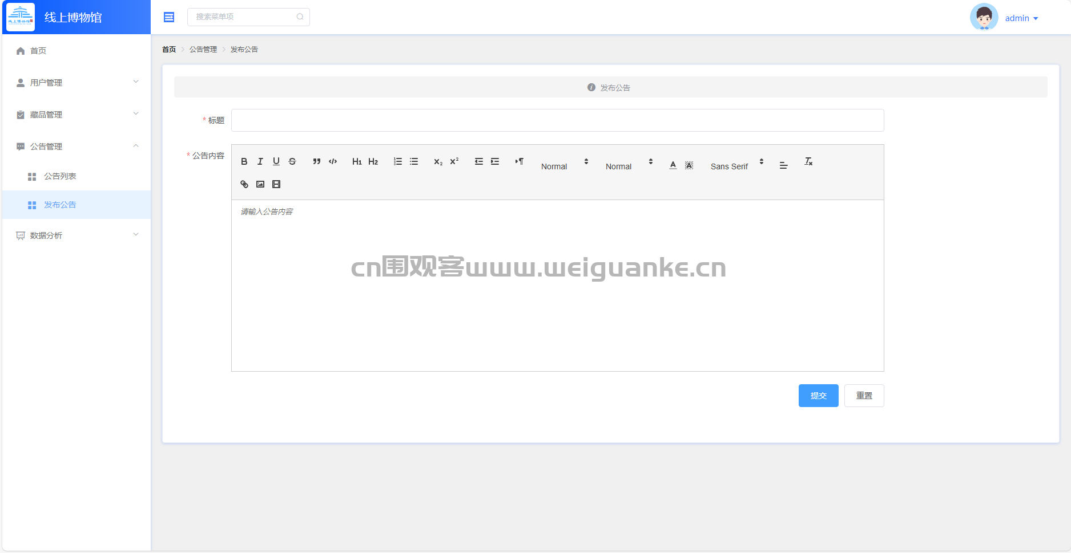Expand the 数据分析 menu
Screen dimensions: 1071x553
(76, 235)
